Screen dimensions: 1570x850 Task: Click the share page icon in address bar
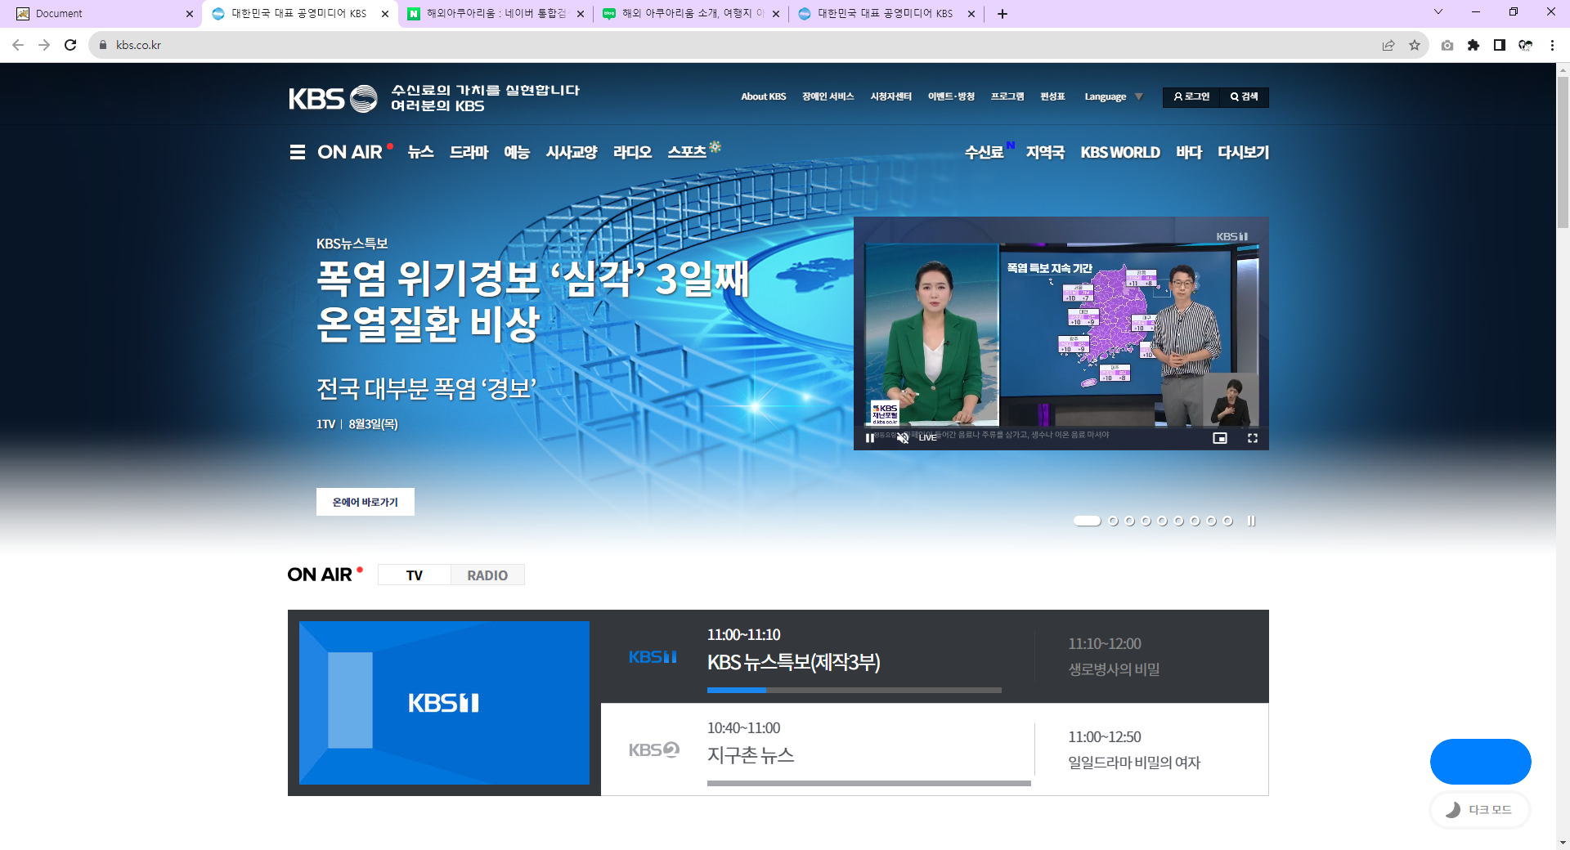click(1388, 45)
